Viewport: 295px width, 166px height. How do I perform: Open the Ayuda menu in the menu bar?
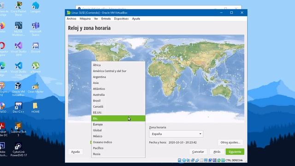136,18
